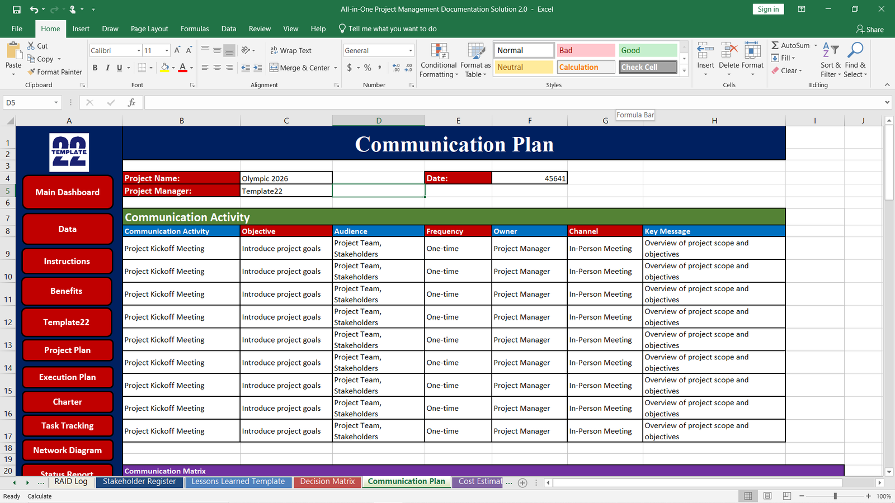Image resolution: width=895 pixels, height=503 pixels.
Task: Click Main Dashboard button
Action: click(68, 192)
